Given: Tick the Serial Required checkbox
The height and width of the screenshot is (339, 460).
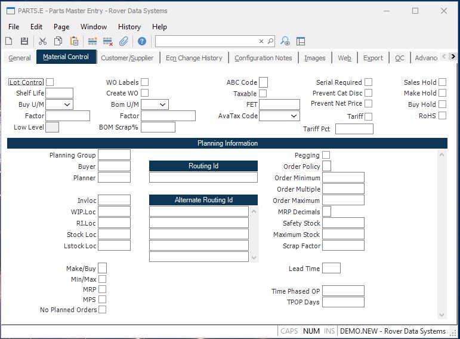Looking at the screenshot, I should (368, 82).
